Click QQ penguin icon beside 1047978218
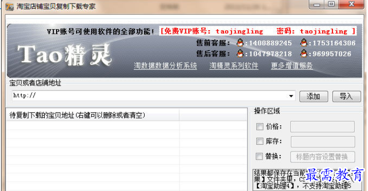 240,53
